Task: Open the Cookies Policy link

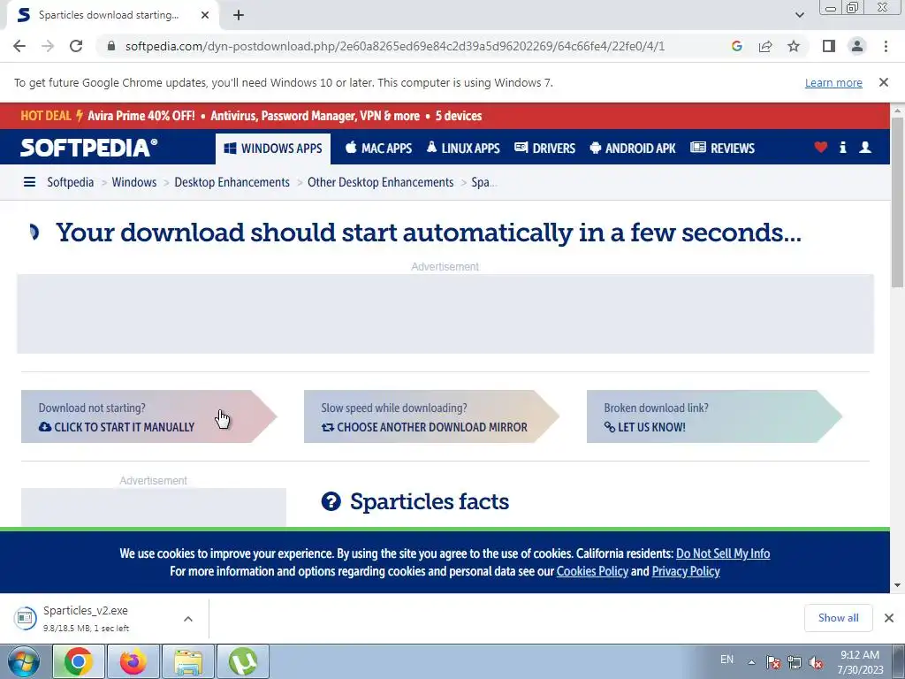Action: (592, 572)
